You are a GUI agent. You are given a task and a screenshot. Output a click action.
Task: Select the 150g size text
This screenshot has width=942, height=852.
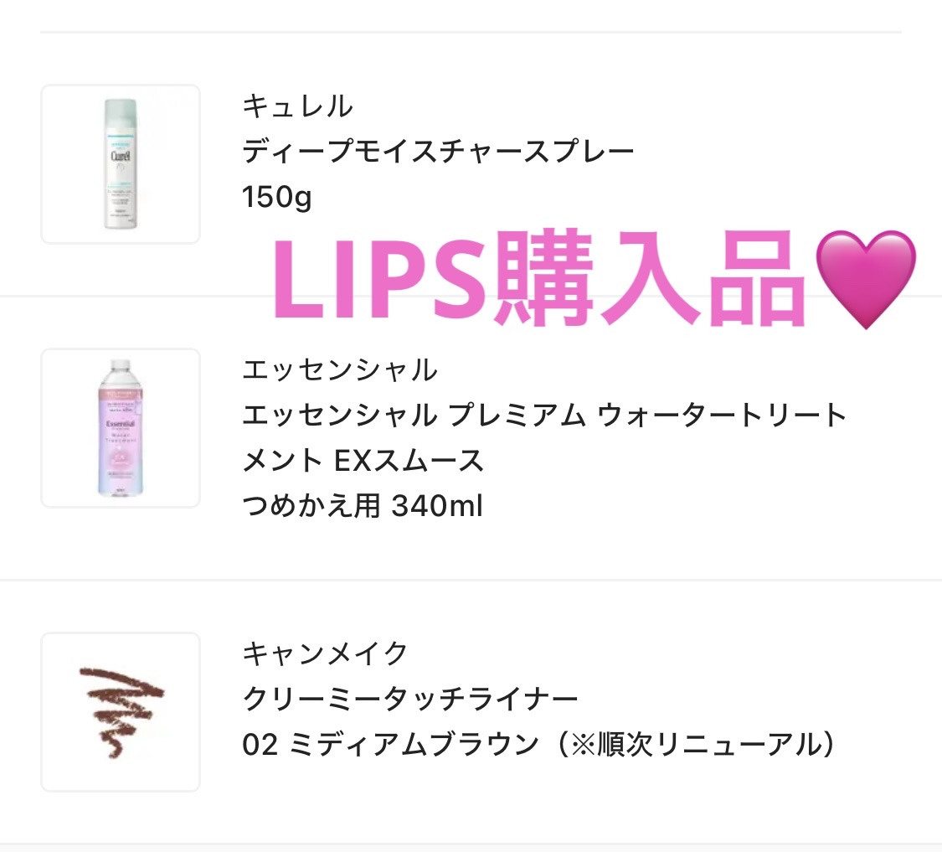coord(276,199)
